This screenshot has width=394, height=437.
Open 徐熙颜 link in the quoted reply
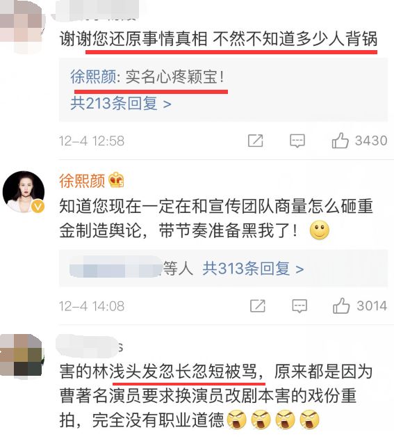tap(93, 77)
